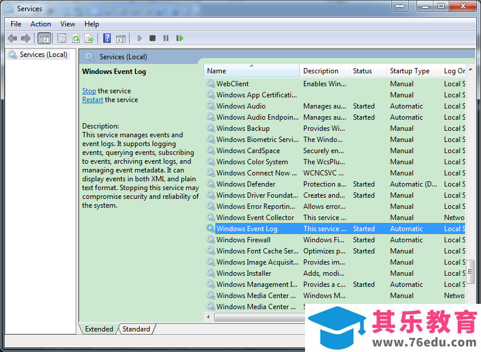The image size is (481, 352).
Task: Select the Windows Image Acquisit... row
Action: (x=336, y=262)
